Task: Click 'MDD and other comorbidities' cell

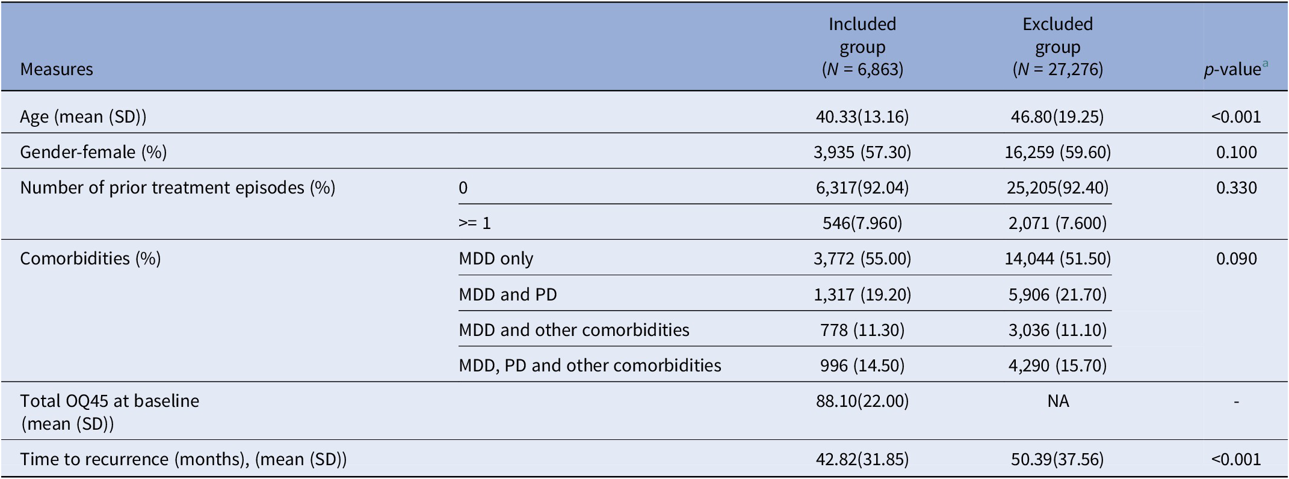Action: [574, 330]
